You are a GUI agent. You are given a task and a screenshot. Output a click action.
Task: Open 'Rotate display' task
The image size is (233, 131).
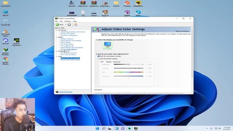coord(66,43)
